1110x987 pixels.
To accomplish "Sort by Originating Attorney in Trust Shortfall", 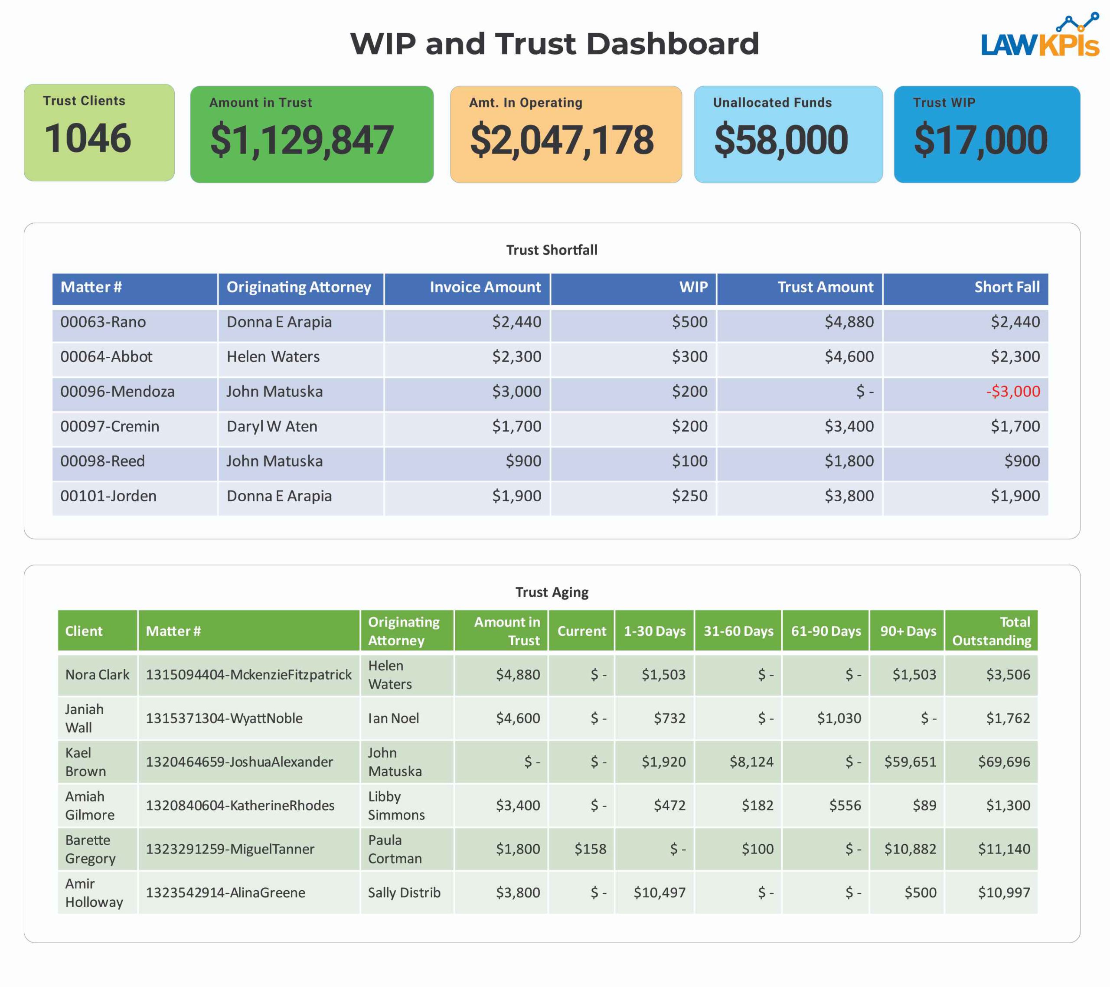I will 299,288.
